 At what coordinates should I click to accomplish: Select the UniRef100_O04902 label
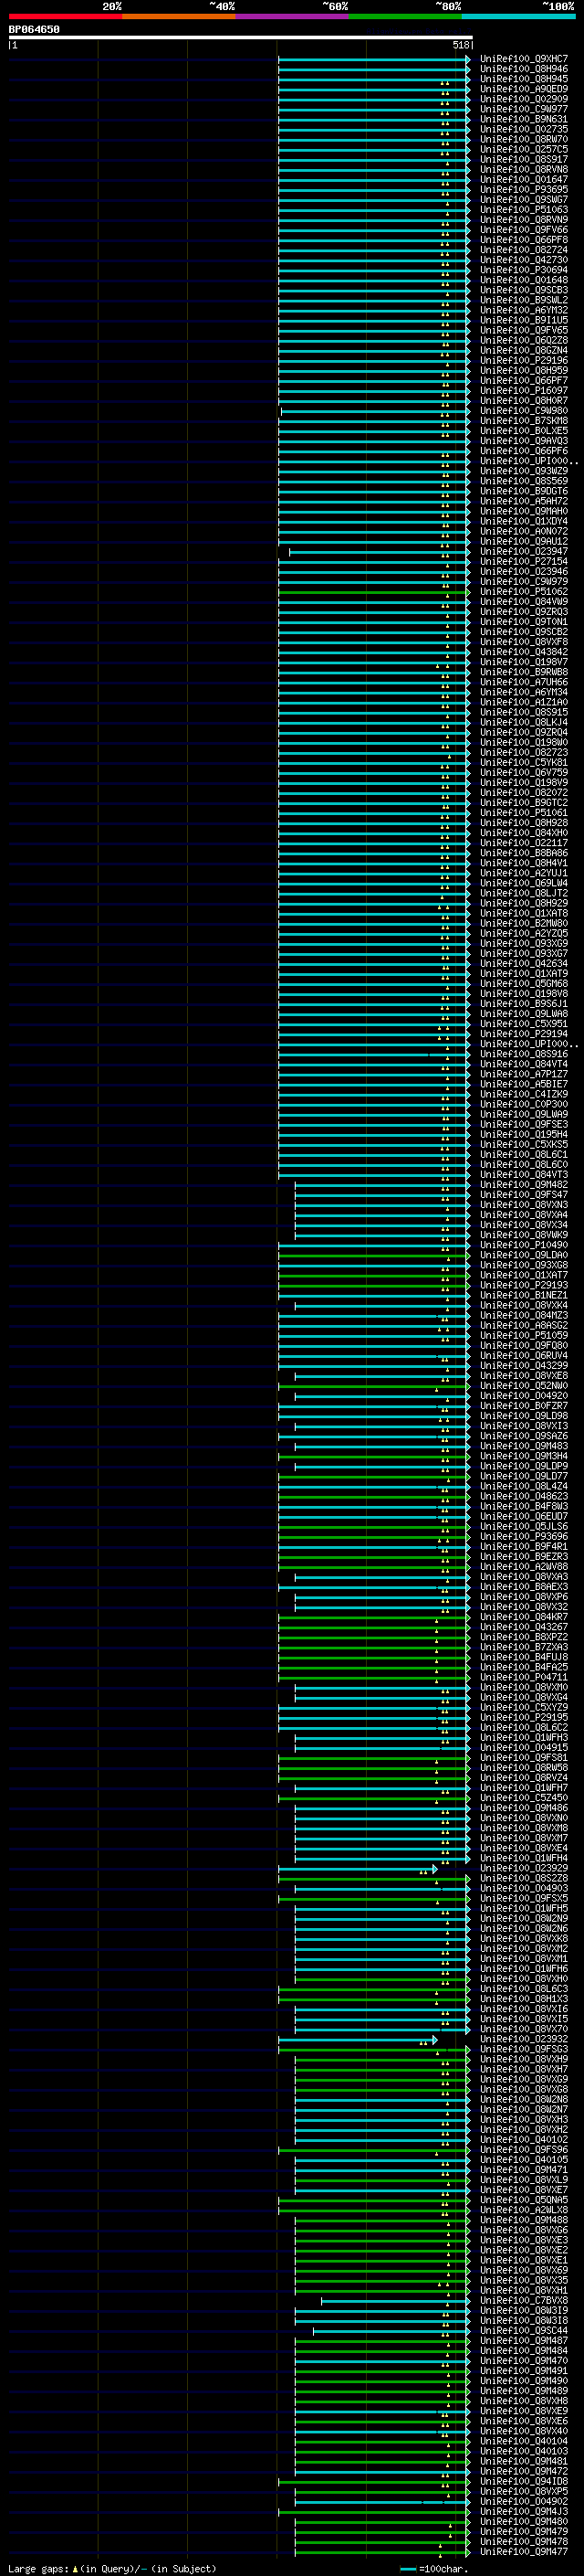(x=524, y=2501)
